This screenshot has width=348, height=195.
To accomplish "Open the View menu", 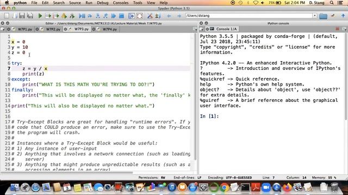I will [x=151, y=3].
